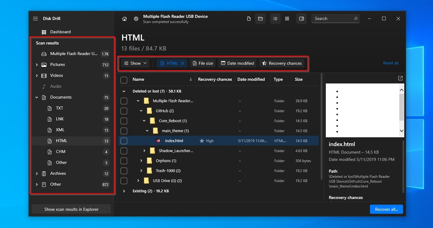Image resolution: width=433 pixels, height=228 pixels.
Task: Check the GitHub (2) row checkbox
Action: [124, 111]
